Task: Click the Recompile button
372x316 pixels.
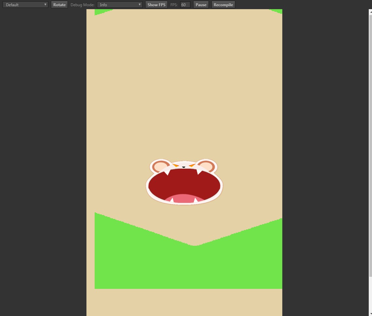Action: pos(223,5)
